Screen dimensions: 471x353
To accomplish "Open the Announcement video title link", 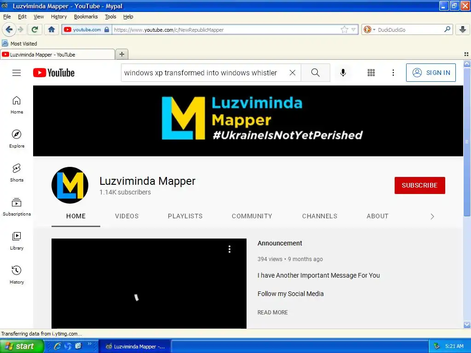I will pyautogui.click(x=280, y=243).
